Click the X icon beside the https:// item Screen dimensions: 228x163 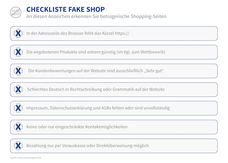click(18, 34)
